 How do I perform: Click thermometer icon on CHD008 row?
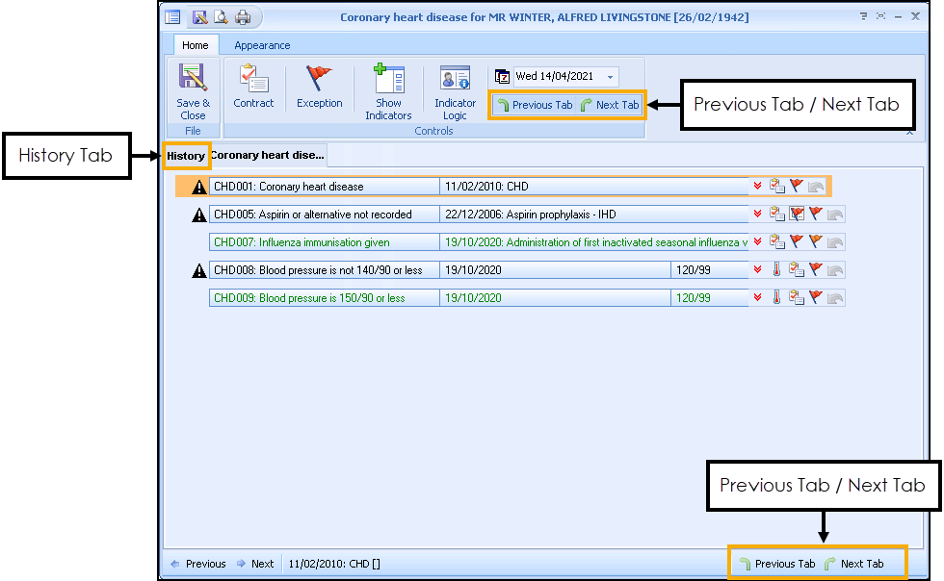pos(776,270)
